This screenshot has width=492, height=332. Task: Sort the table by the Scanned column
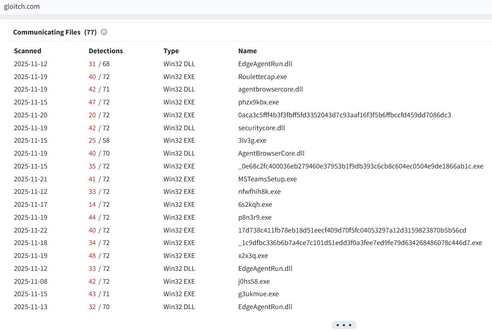point(27,51)
